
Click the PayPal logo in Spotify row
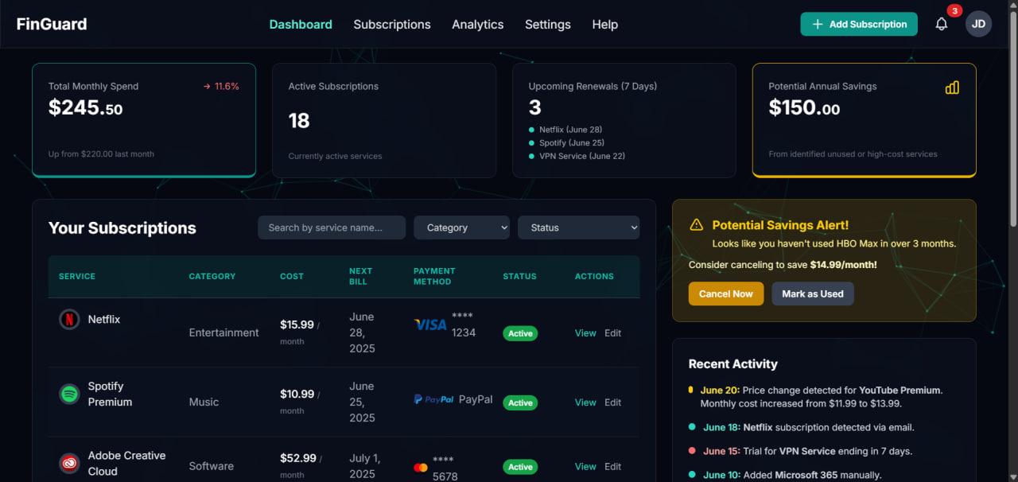434,399
